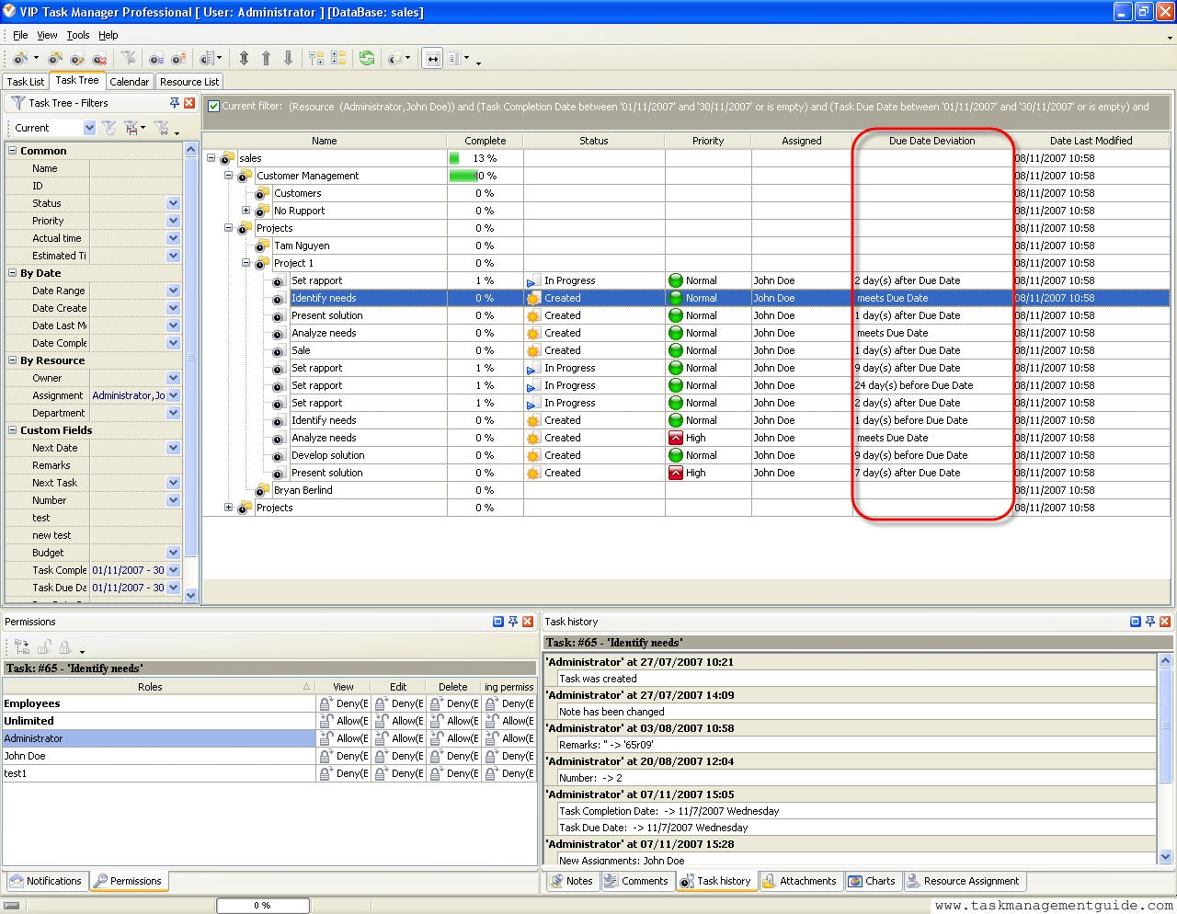Collapse the Project 1 tree node

tap(246, 263)
